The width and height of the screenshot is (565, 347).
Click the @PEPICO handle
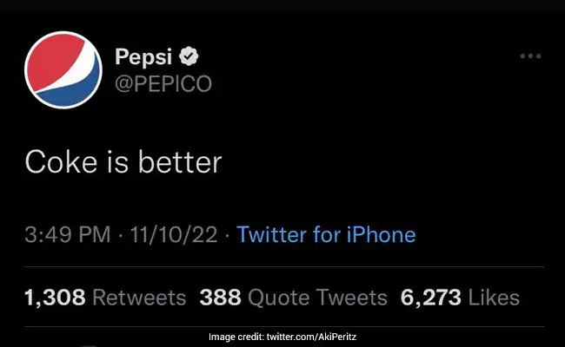tap(163, 83)
